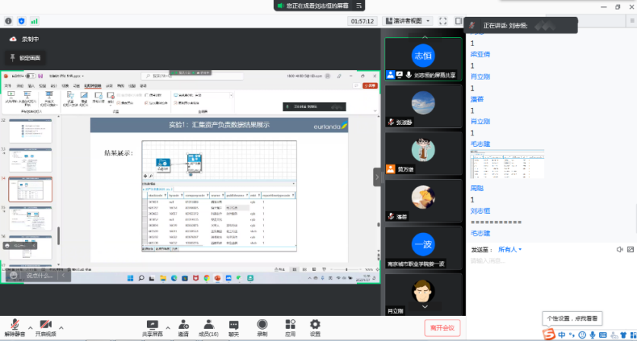This screenshot has height=341, width=637.
Task: Expand video options arrow beside 开启视频
Action: (x=62, y=327)
